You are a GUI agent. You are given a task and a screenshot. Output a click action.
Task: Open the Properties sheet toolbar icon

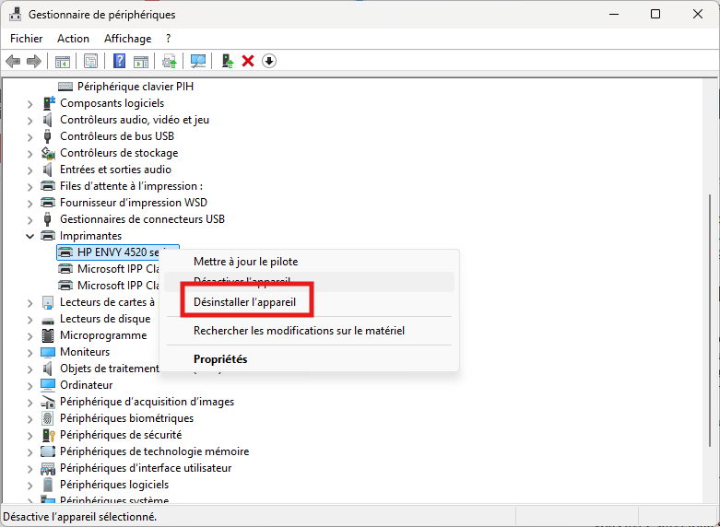pos(90,61)
